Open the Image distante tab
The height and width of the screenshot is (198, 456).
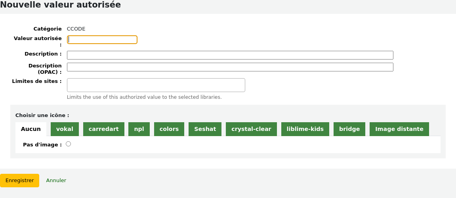399,129
